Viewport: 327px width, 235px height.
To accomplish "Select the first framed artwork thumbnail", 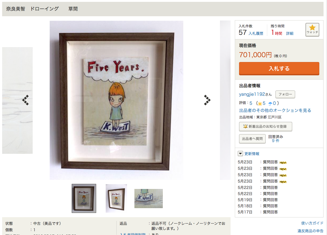I will (x=84, y=198).
